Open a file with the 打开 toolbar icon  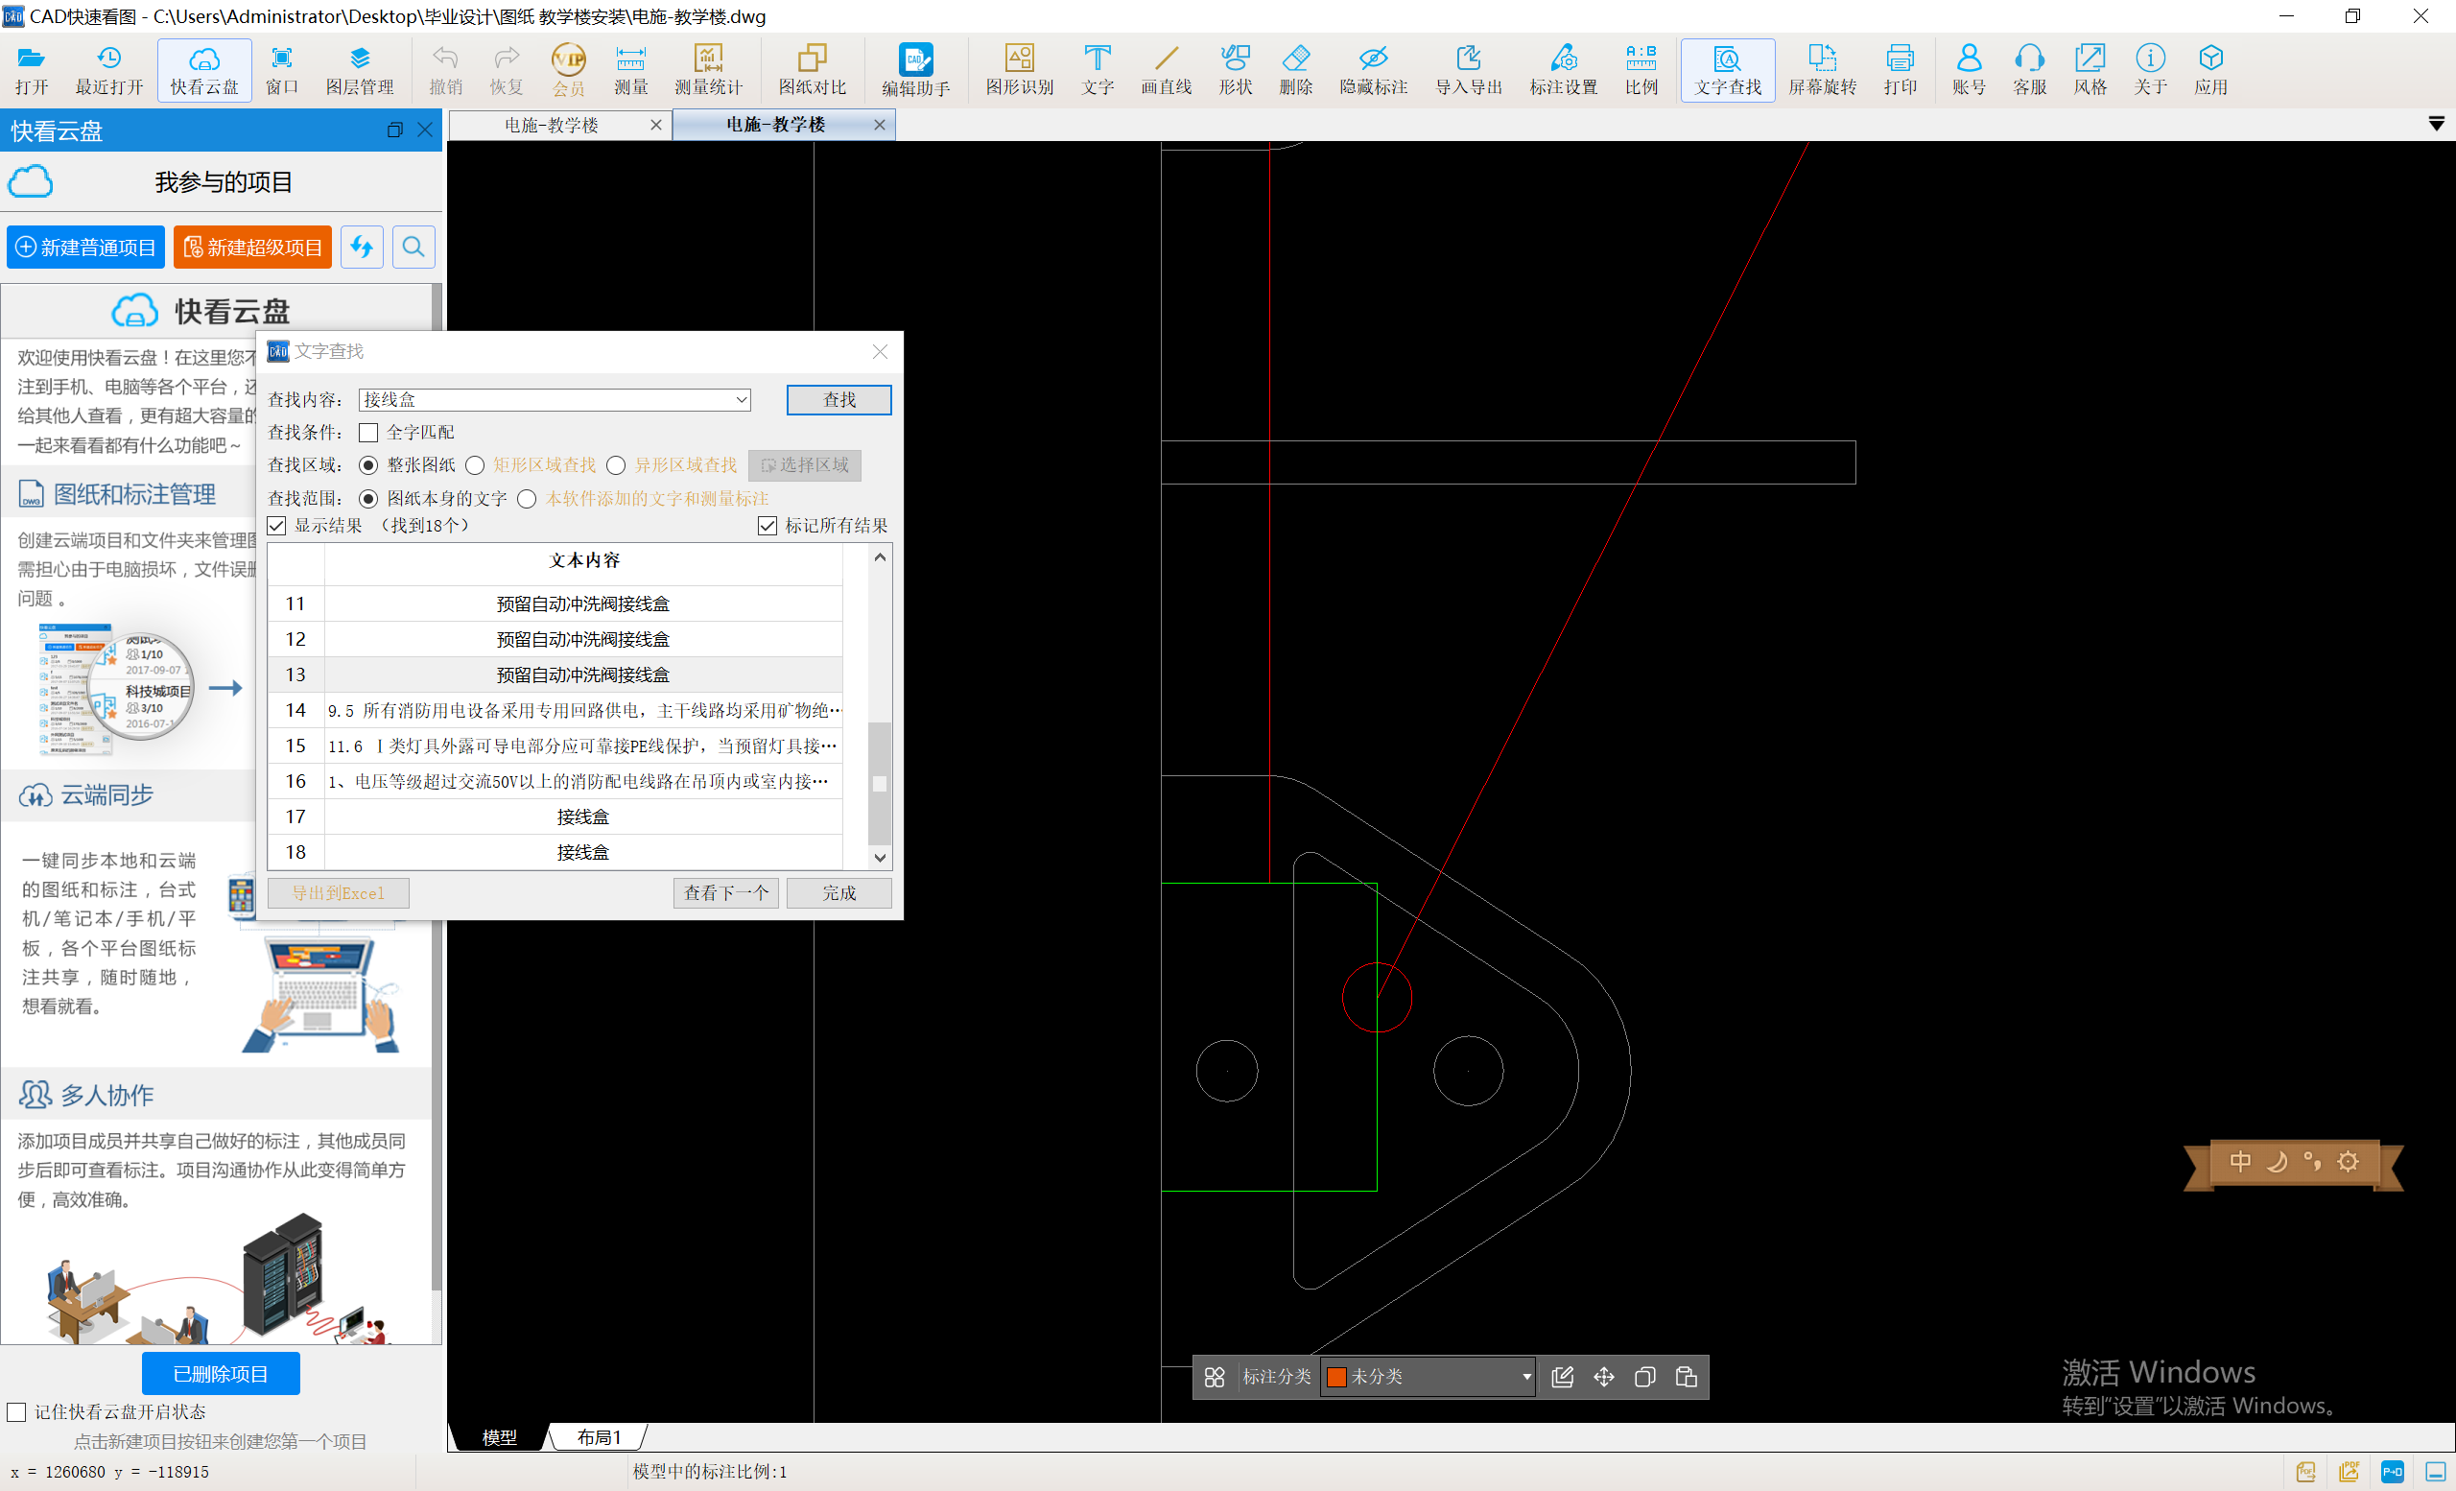coord(31,70)
